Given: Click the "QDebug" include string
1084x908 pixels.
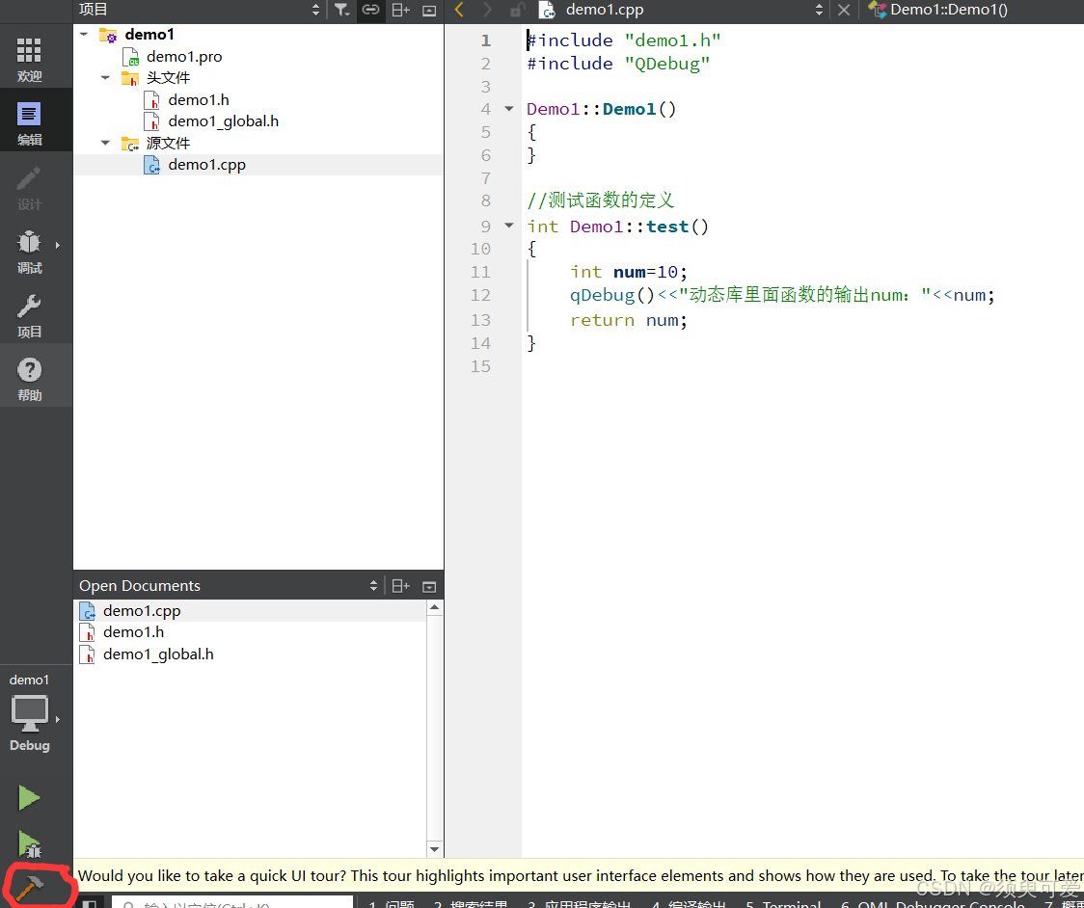Looking at the screenshot, I should 667,64.
